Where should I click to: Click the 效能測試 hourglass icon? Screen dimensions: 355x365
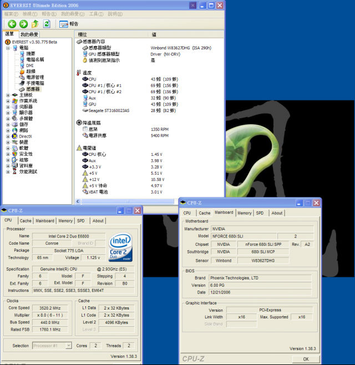point(14,172)
